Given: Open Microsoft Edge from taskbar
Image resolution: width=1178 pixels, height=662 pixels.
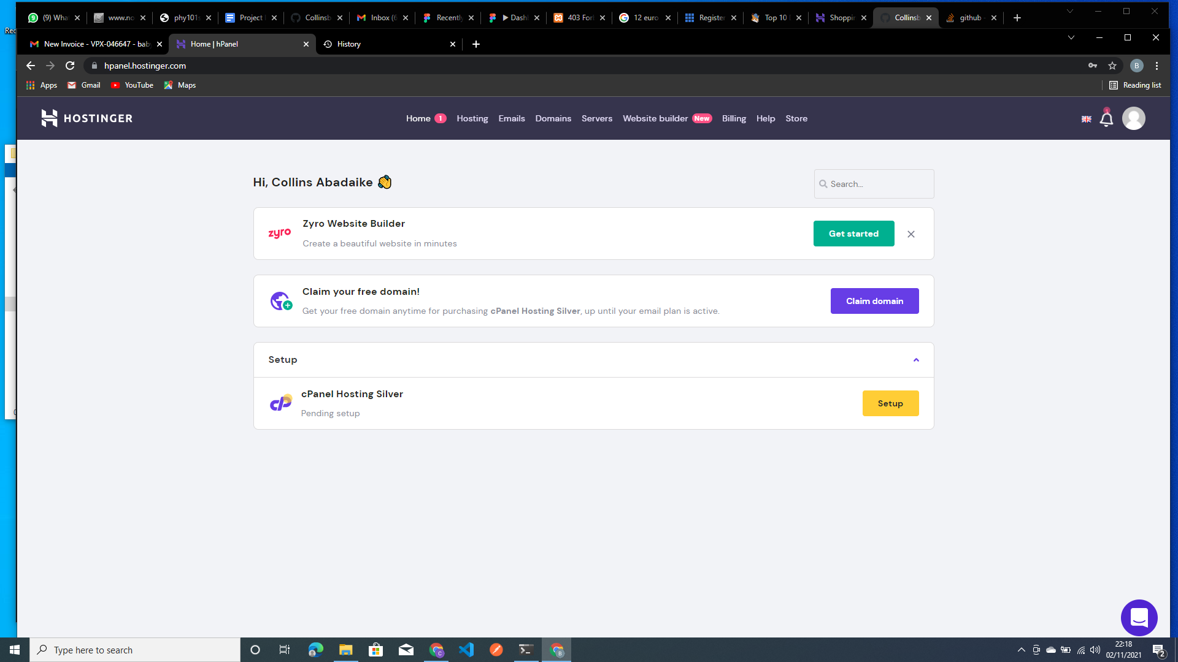Looking at the screenshot, I should coord(315,650).
